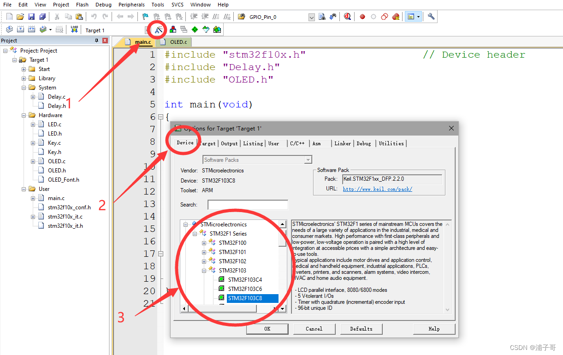Screen dimensions: 563x355
Task: Open the Manage Project Items icon
Action: [x=172, y=30]
